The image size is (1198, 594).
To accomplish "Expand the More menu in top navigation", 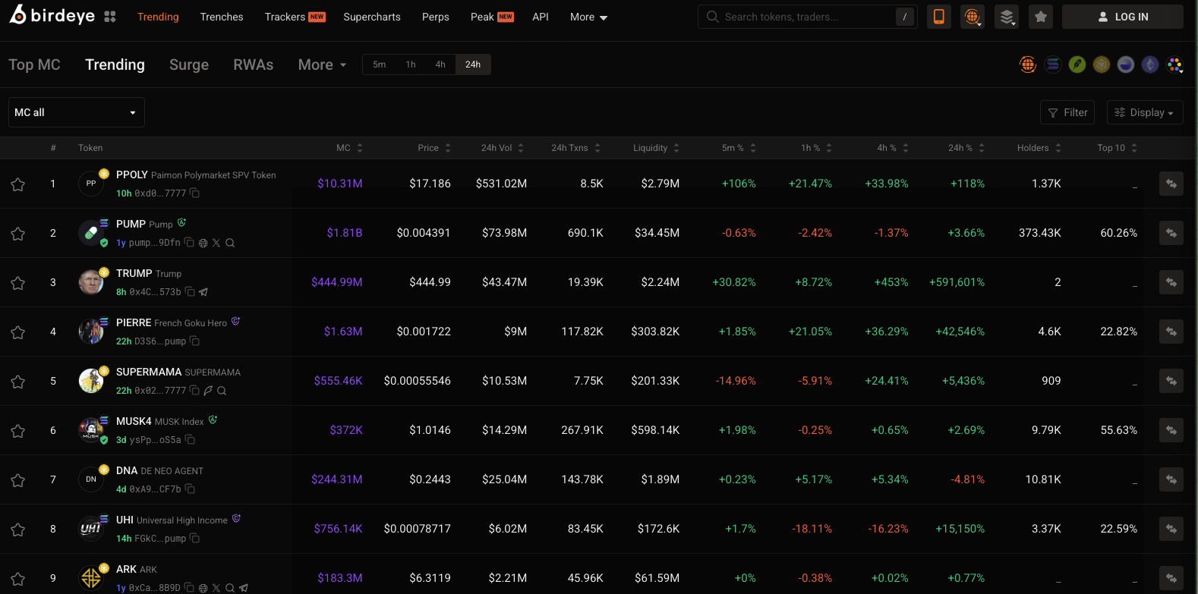I will [x=588, y=17].
